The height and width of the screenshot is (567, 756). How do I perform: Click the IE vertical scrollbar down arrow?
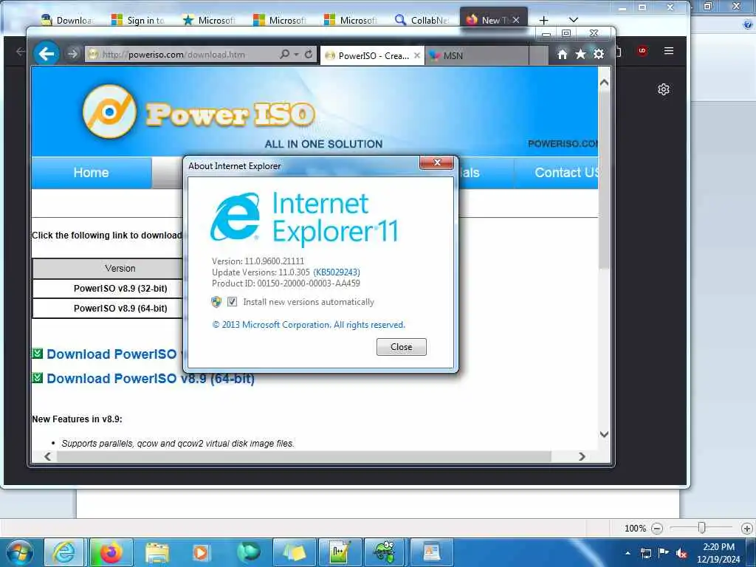tap(604, 434)
